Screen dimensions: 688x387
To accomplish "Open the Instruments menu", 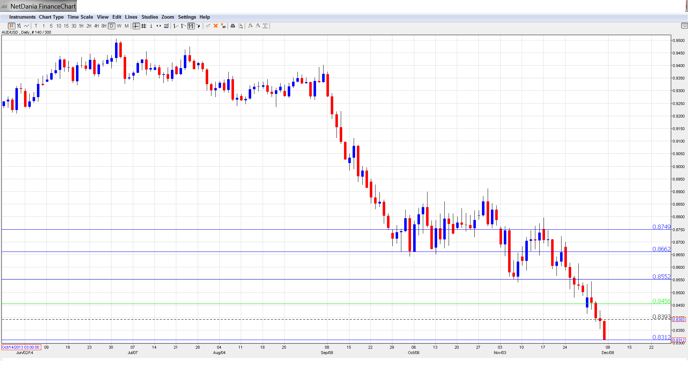I will (x=22, y=17).
